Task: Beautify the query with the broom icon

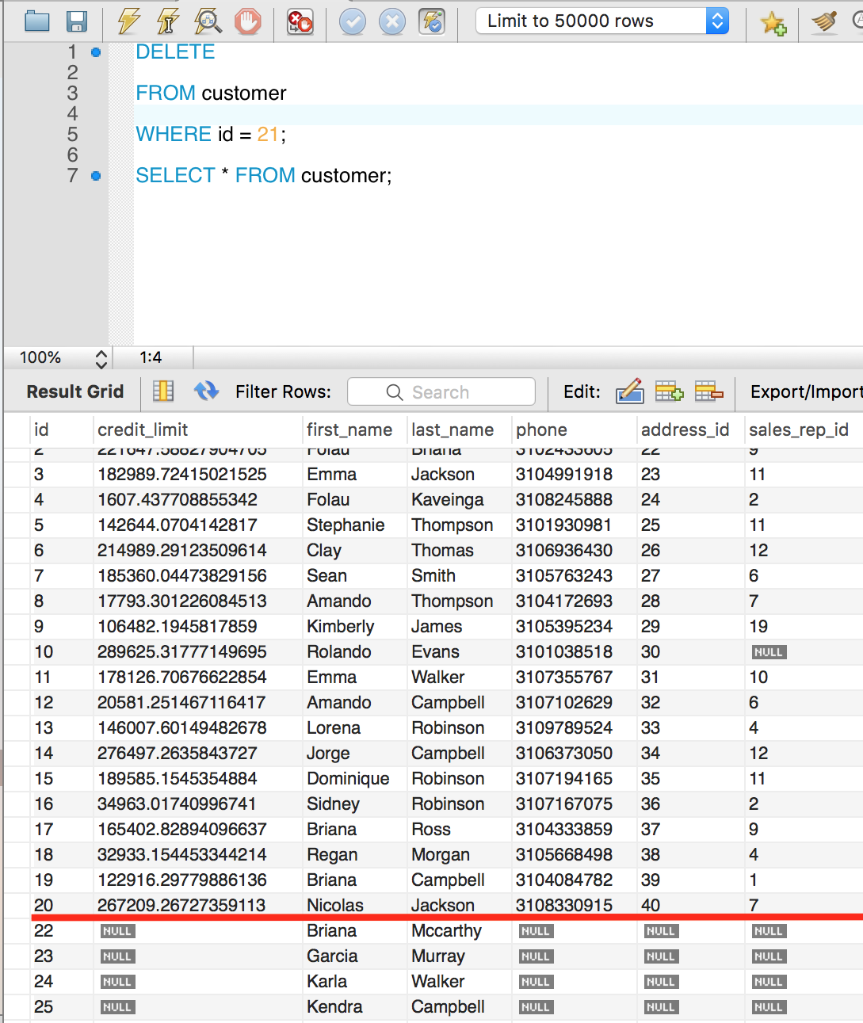Action: point(825,21)
